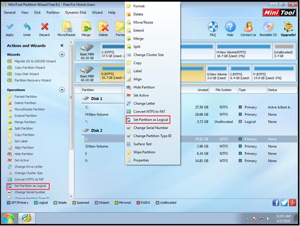Choose Convert NTFS to FAT in context menu
The image size is (300, 226).
coord(153,111)
